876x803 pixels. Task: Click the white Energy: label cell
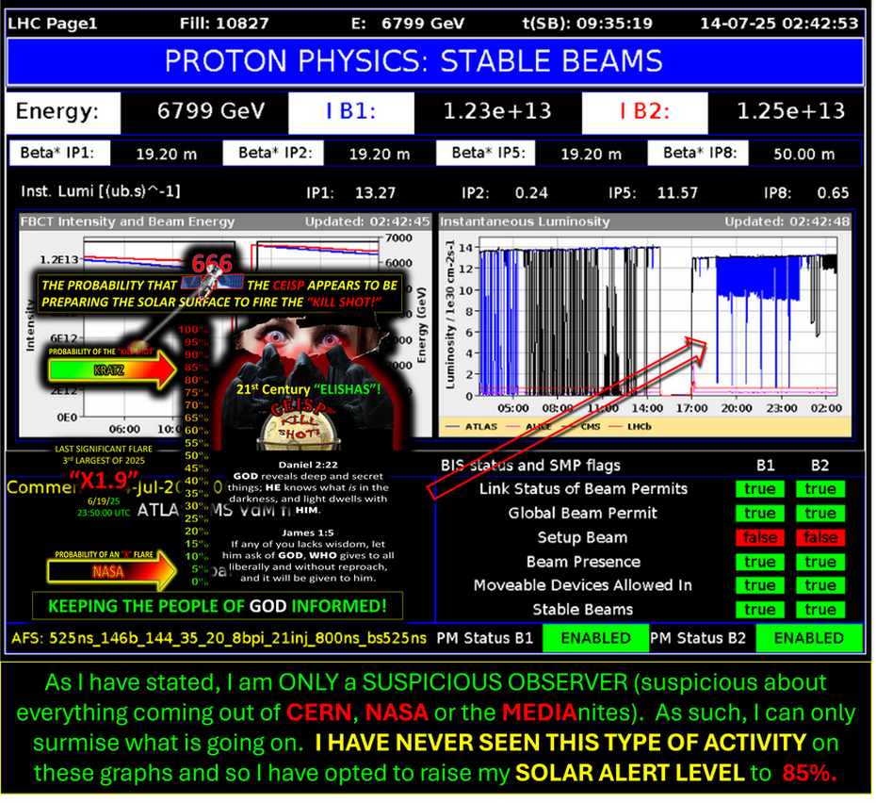(x=63, y=112)
